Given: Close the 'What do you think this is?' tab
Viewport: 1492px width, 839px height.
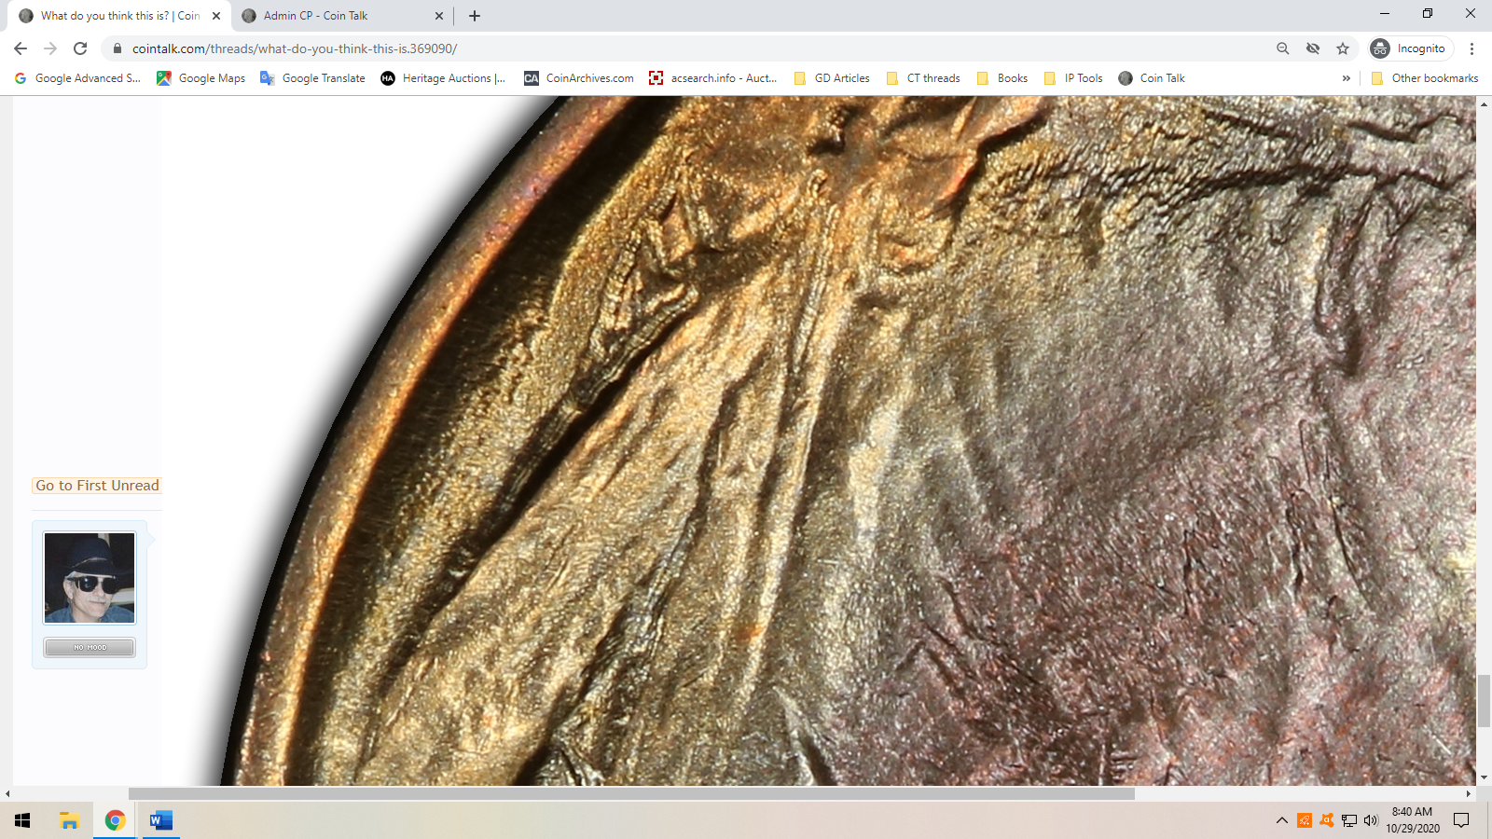Looking at the screenshot, I should (216, 16).
